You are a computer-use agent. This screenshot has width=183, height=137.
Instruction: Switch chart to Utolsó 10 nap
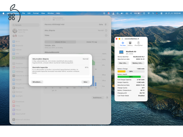pyautogui.click(x=91, y=42)
